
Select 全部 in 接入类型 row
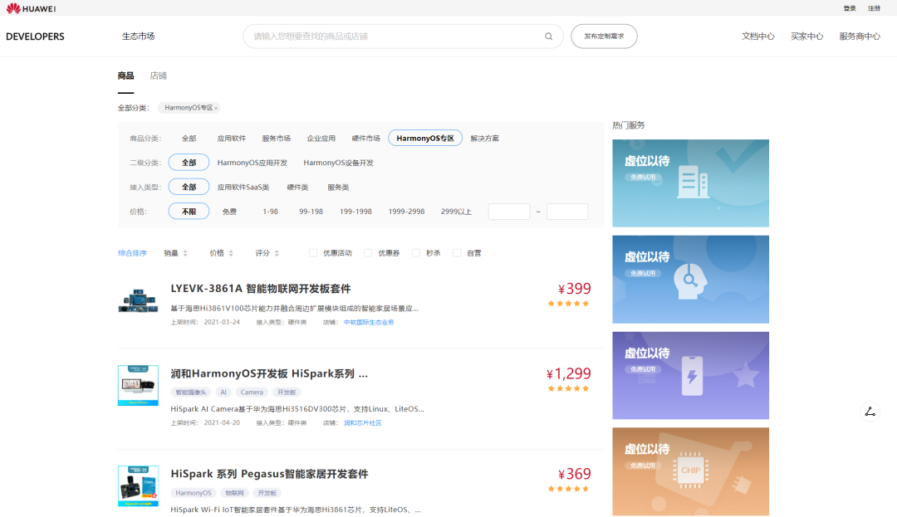coord(189,187)
